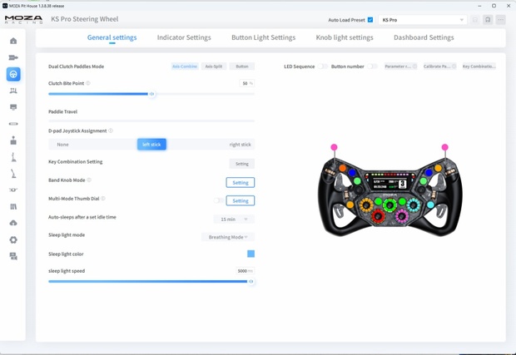516x355 pixels.
Task: Click the info icon on Calibrate Pa... button
Action: tap(454, 66)
